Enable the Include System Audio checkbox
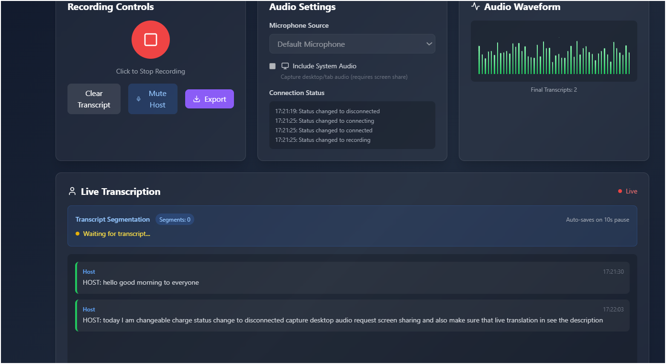The image size is (666, 364). coord(273,66)
